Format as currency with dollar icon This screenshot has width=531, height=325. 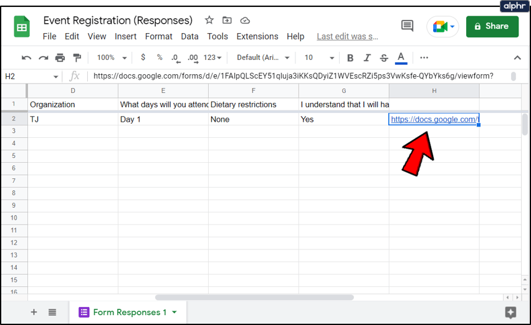143,57
